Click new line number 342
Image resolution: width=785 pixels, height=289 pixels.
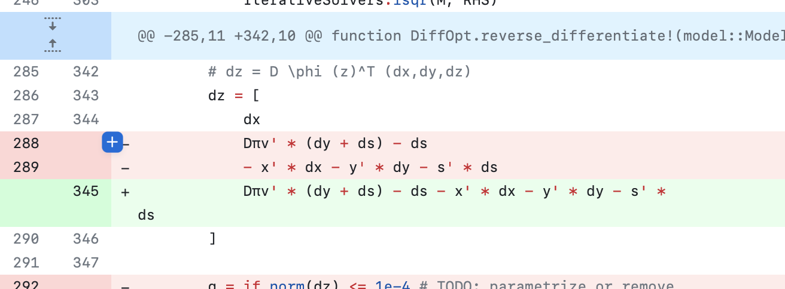(x=86, y=72)
